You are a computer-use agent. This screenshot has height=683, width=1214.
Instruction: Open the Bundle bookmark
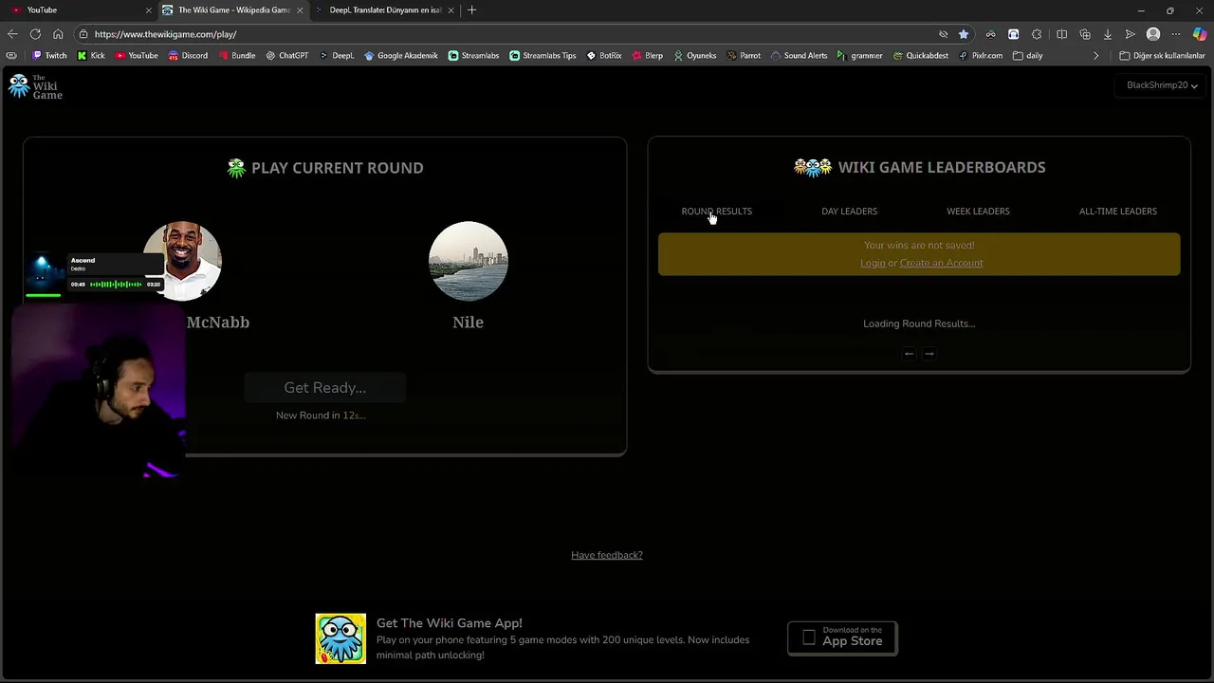236,56
